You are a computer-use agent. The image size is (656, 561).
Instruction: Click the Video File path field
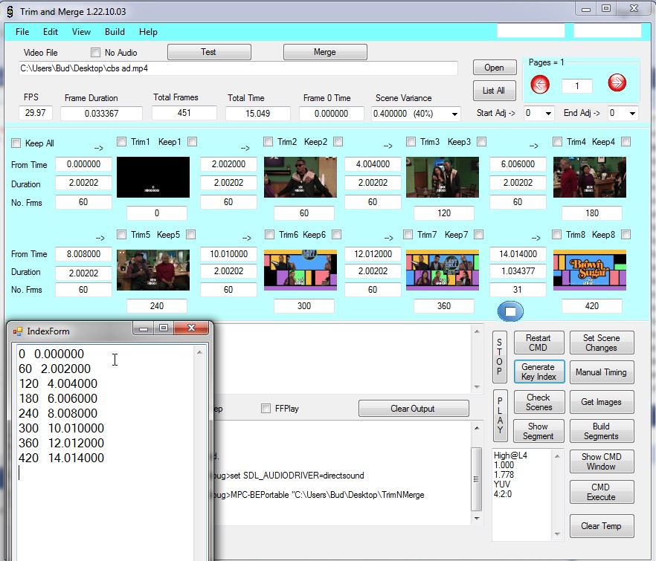(238, 68)
